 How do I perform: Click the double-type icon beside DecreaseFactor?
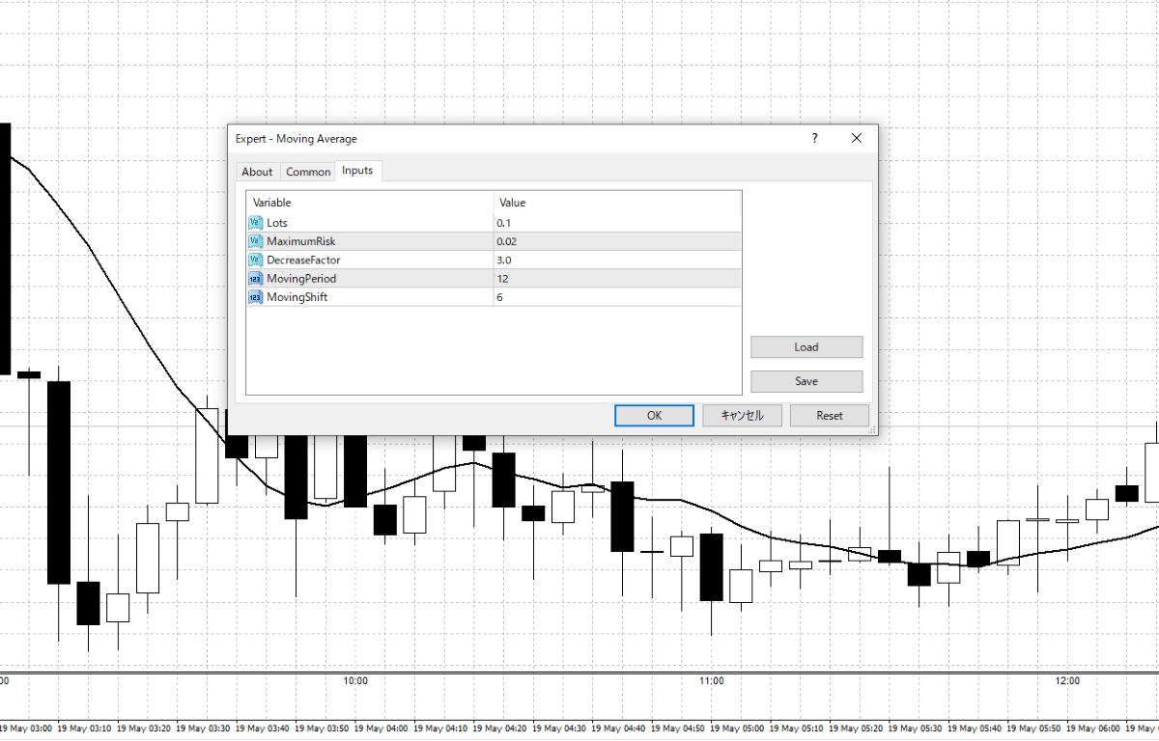[255, 260]
